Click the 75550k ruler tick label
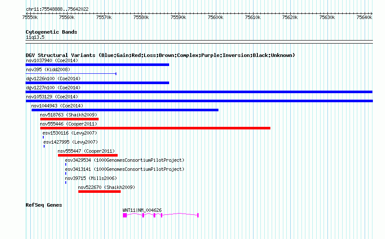Screen dimensions: 385x239 click(30, 17)
